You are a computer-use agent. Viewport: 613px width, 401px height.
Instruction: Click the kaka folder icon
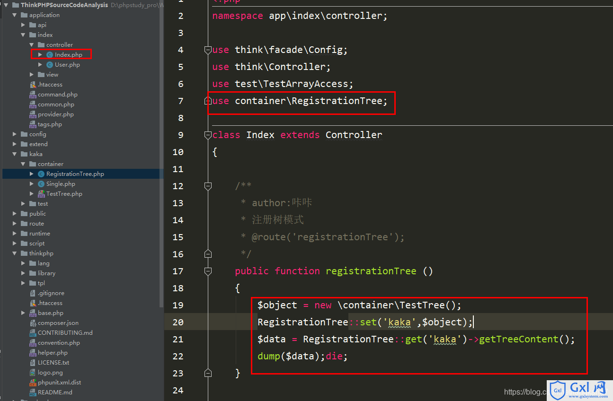24,154
